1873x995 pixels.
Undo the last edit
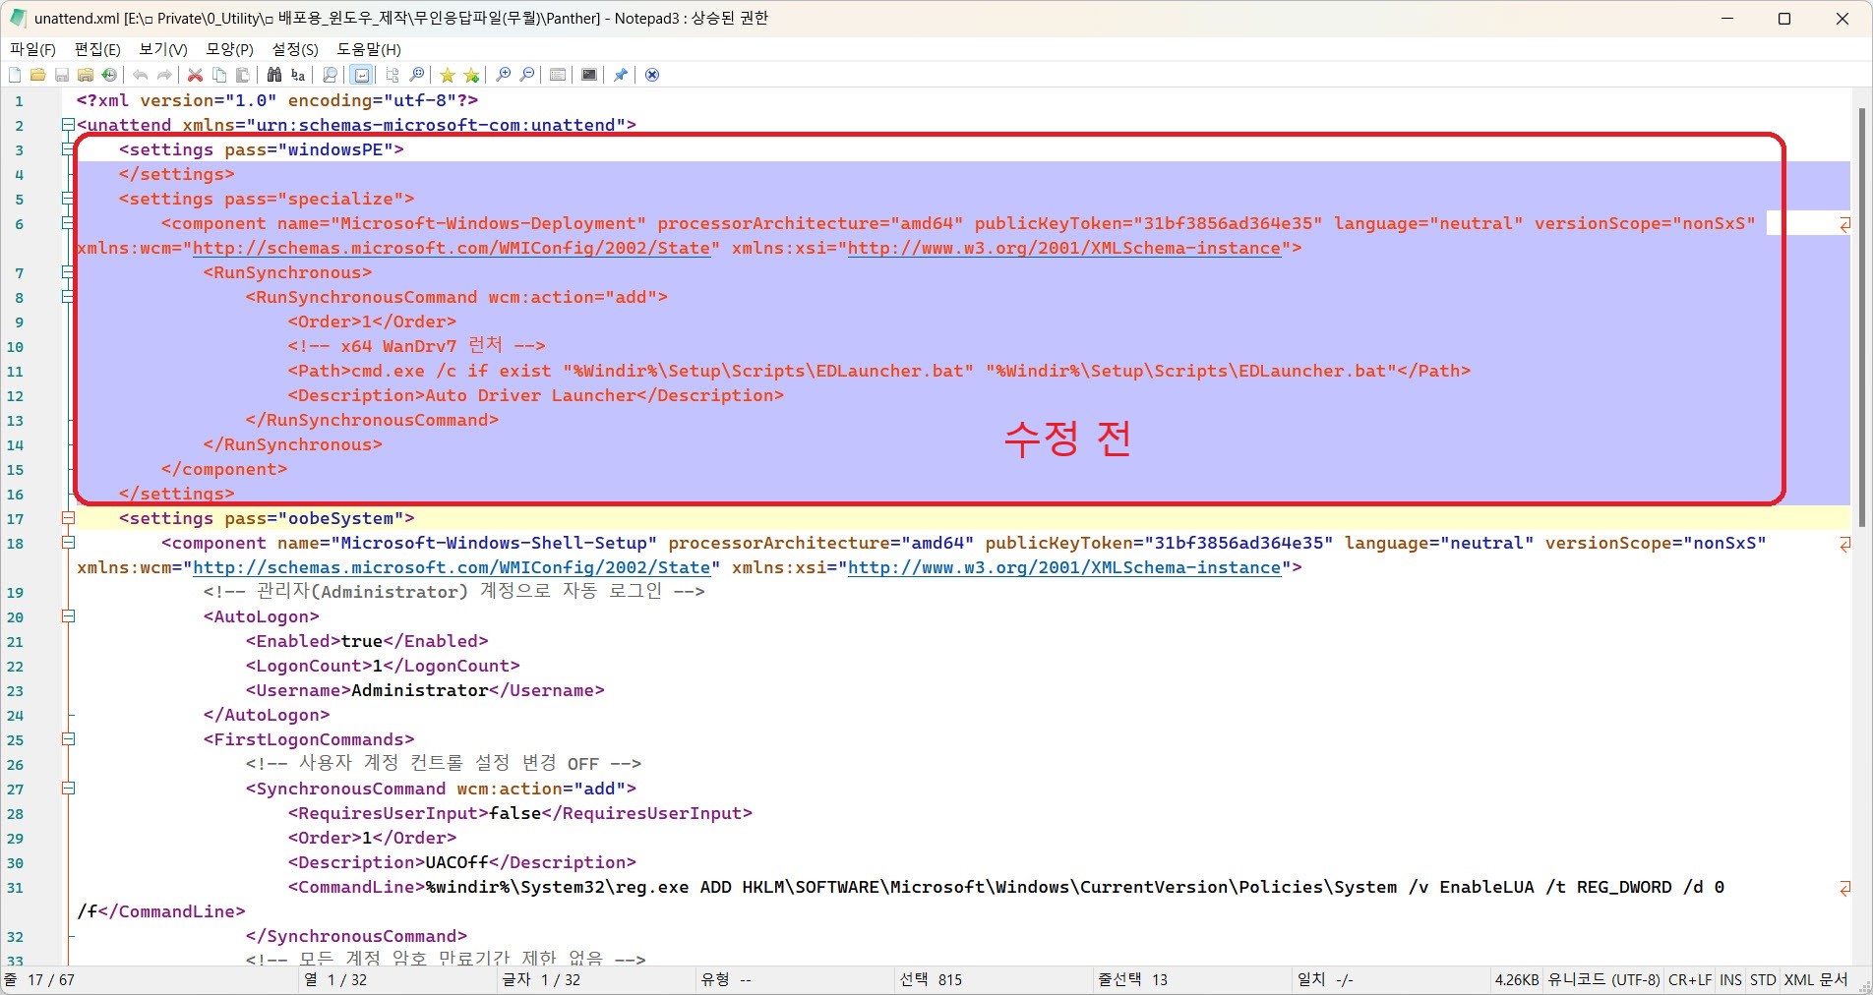pos(141,75)
